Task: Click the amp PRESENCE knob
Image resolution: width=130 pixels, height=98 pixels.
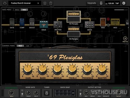Action: 87,70
